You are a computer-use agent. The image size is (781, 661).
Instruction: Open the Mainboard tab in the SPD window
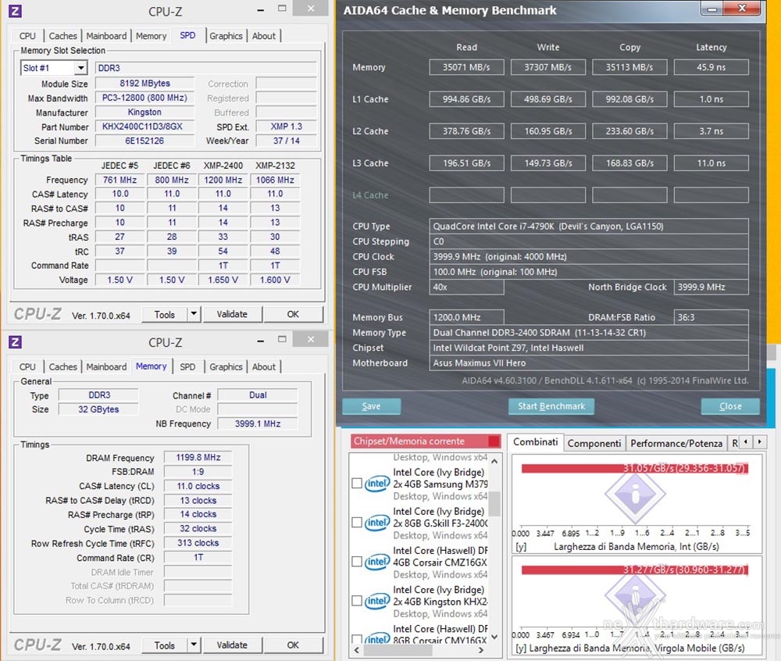pos(106,36)
